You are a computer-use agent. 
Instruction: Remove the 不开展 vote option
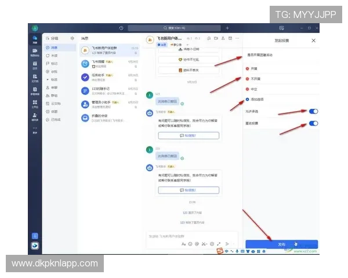coord(248,79)
